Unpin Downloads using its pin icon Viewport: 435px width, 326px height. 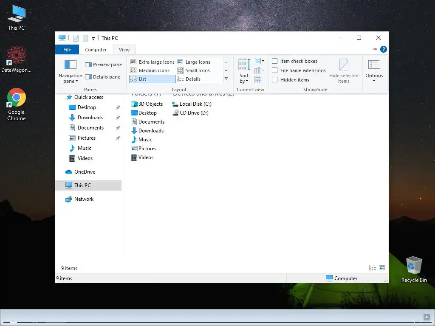click(118, 118)
